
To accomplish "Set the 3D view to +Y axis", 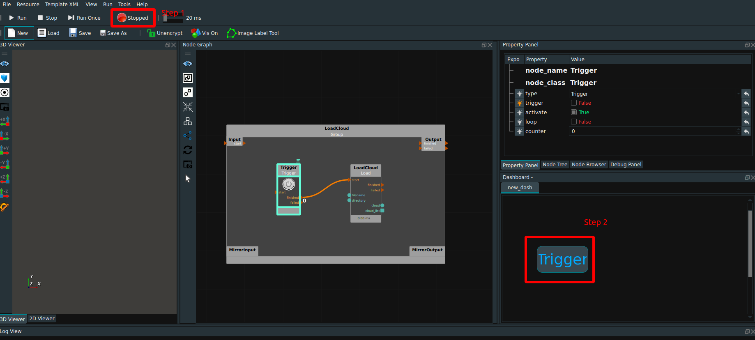I will click(x=5, y=150).
